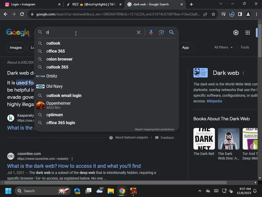Open the taskbar clock showing 9:37 AM
The width and height of the screenshot is (262, 197).
[244, 191]
